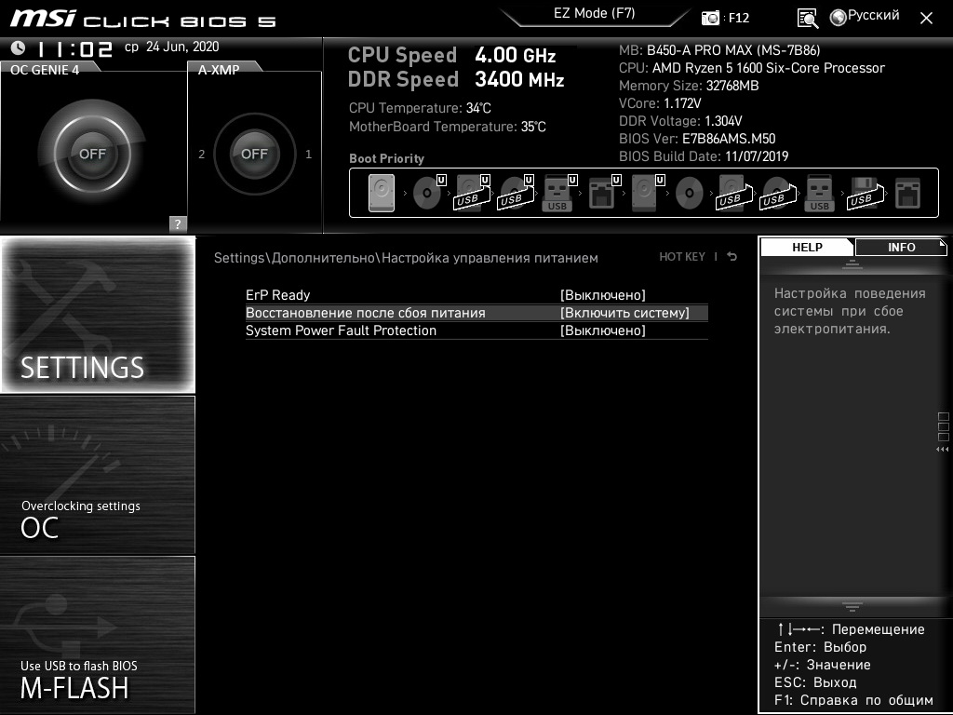This screenshot has width=953, height=715.
Task: Click the Boot Priority heading
Action: point(386,158)
